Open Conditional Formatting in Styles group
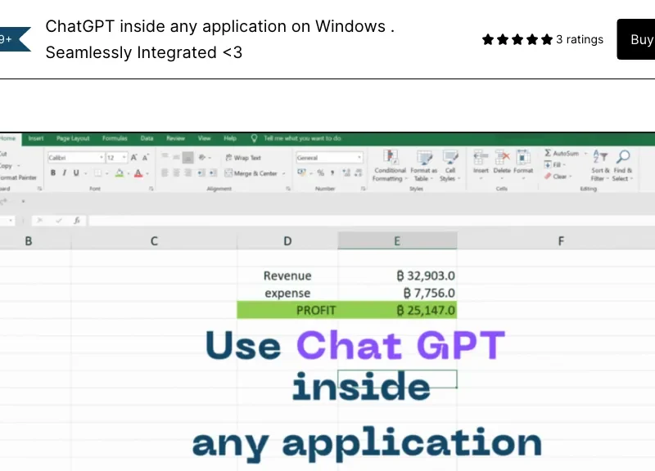 pos(390,166)
